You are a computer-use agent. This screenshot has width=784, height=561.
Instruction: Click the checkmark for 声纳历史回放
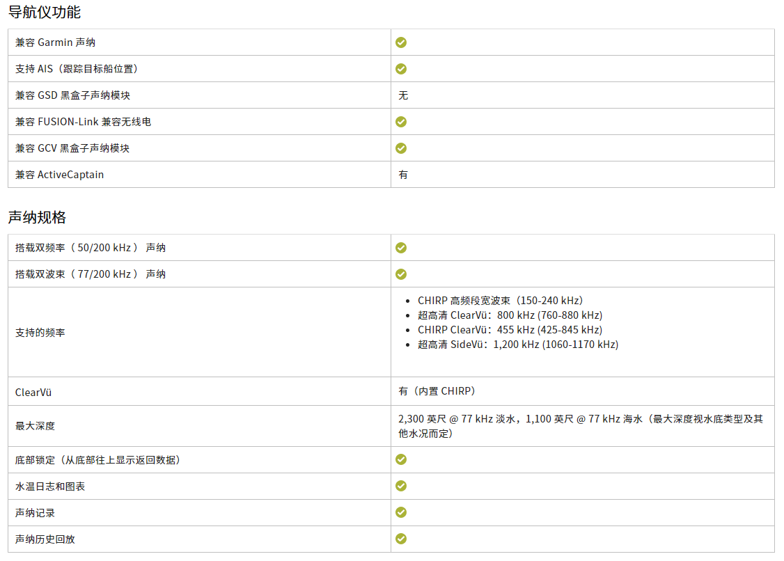(401, 539)
